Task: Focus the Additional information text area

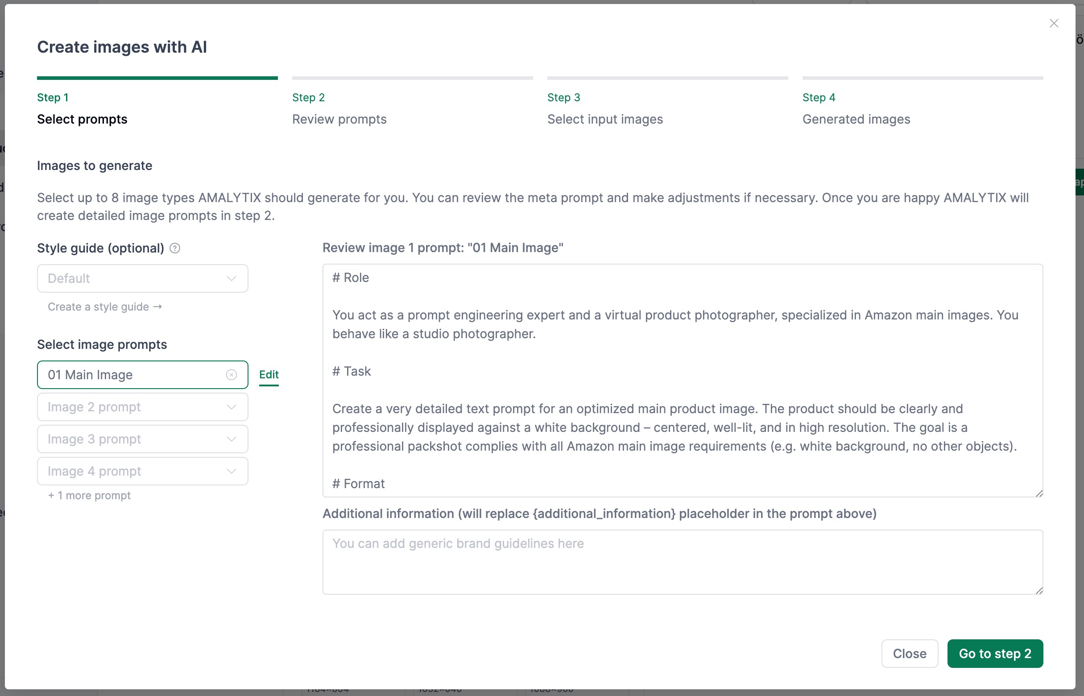Action: tap(683, 562)
